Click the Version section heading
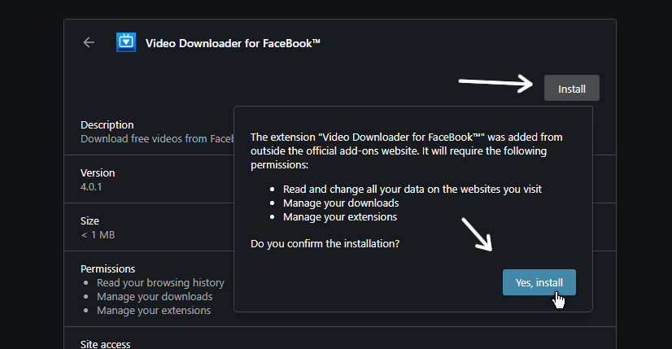 pos(98,172)
